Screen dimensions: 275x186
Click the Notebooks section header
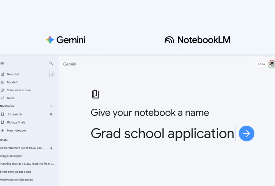point(7,106)
